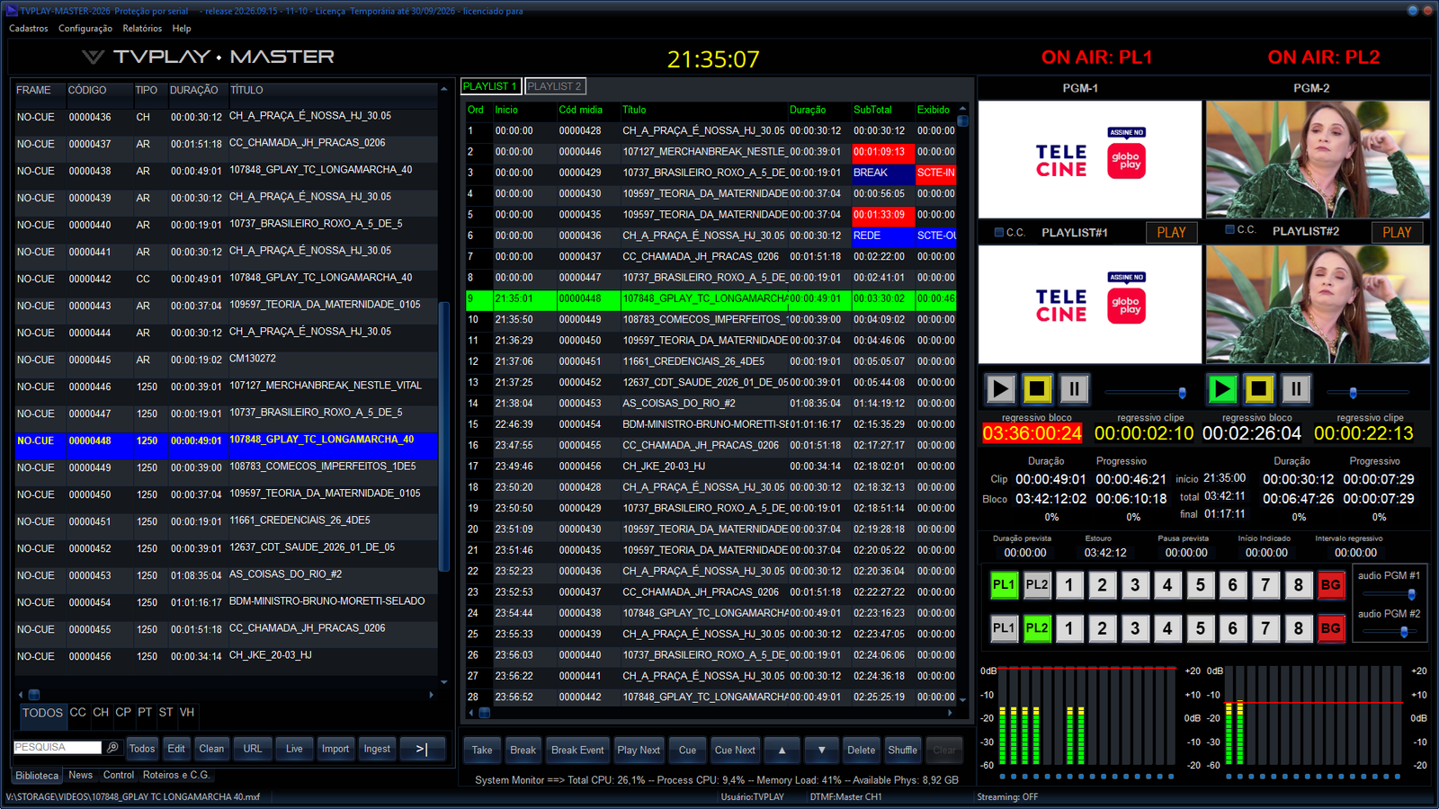Viewport: 1439px width, 809px height.
Task: Click the green play button of PGM-2 player
Action: click(1222, 388)
